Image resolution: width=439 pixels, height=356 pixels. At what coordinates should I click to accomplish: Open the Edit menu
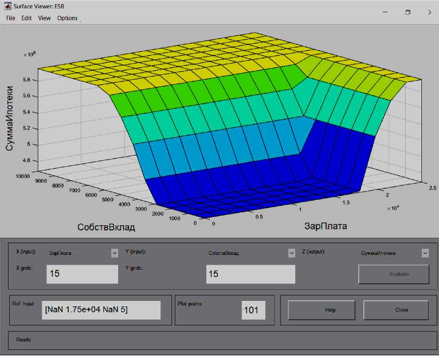26,18
